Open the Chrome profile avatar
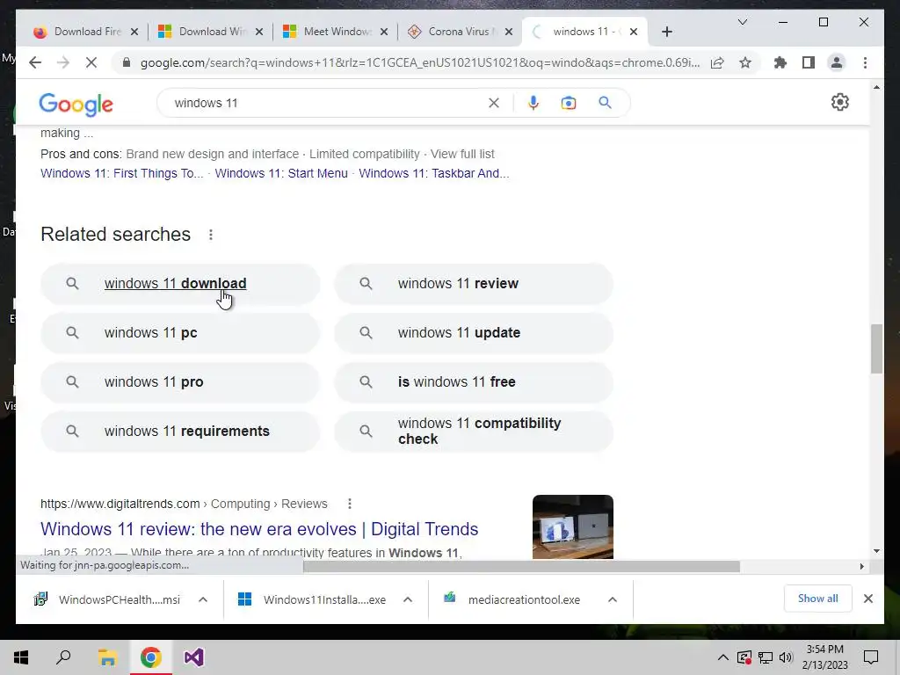Screen dimensions: 900x675 pyautogui.click(x=837, y=62)
